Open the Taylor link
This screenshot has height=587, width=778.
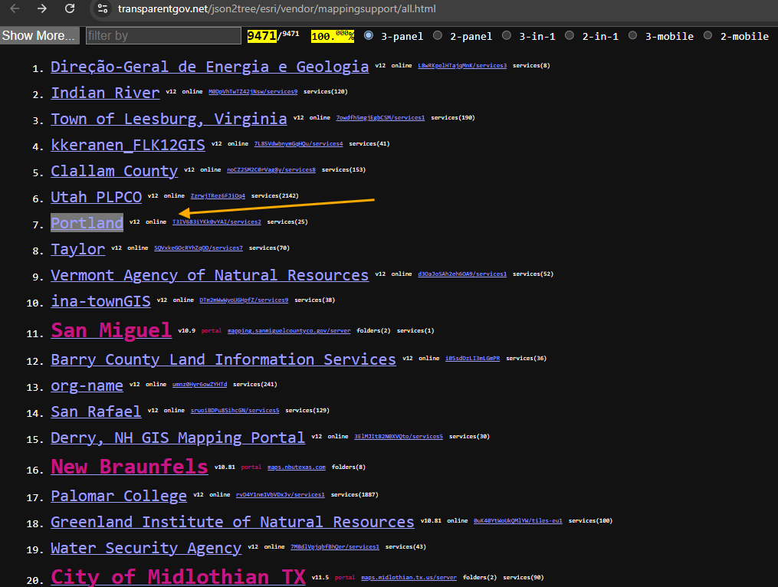click(78, 249)
